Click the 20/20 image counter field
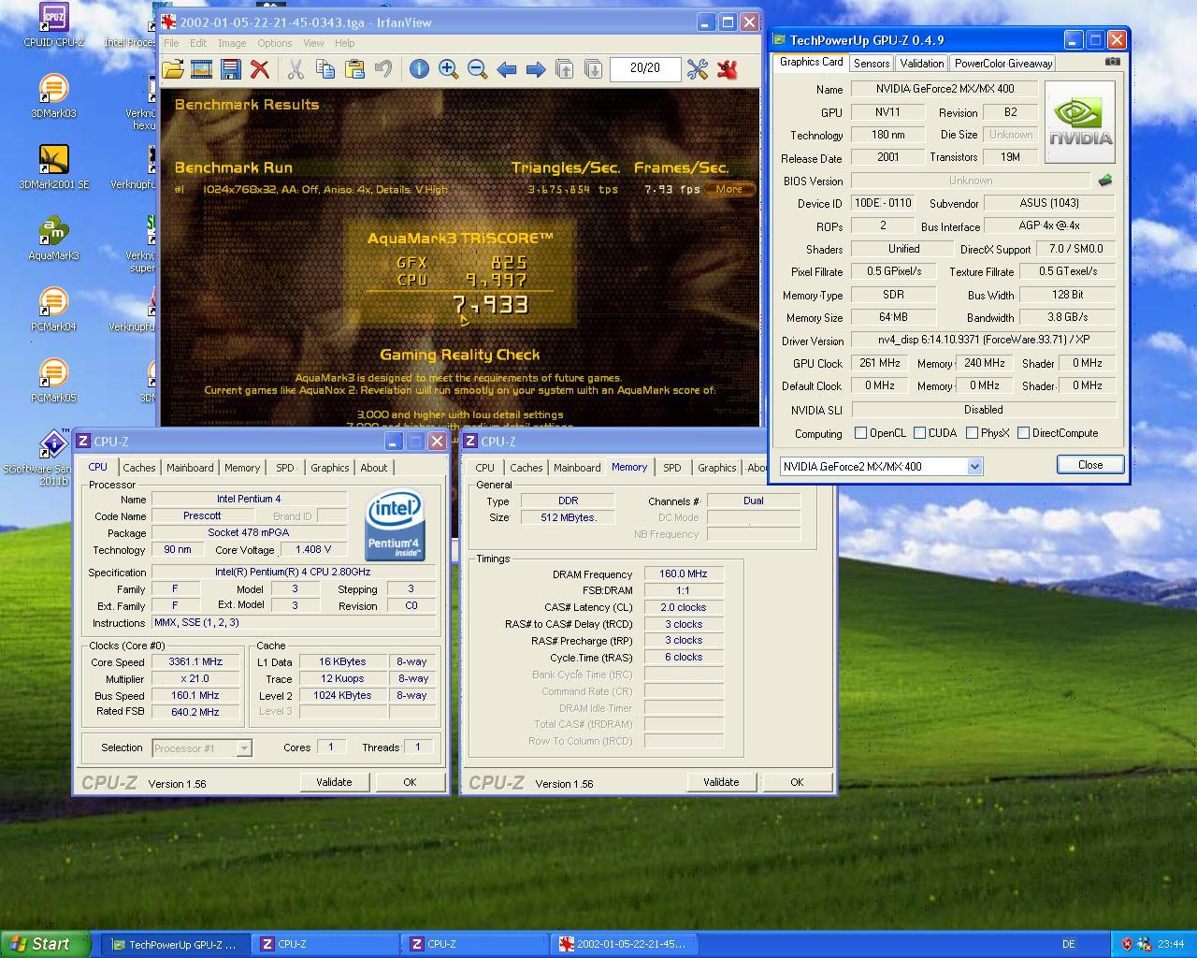The image size is (1197, 958). 644,68
